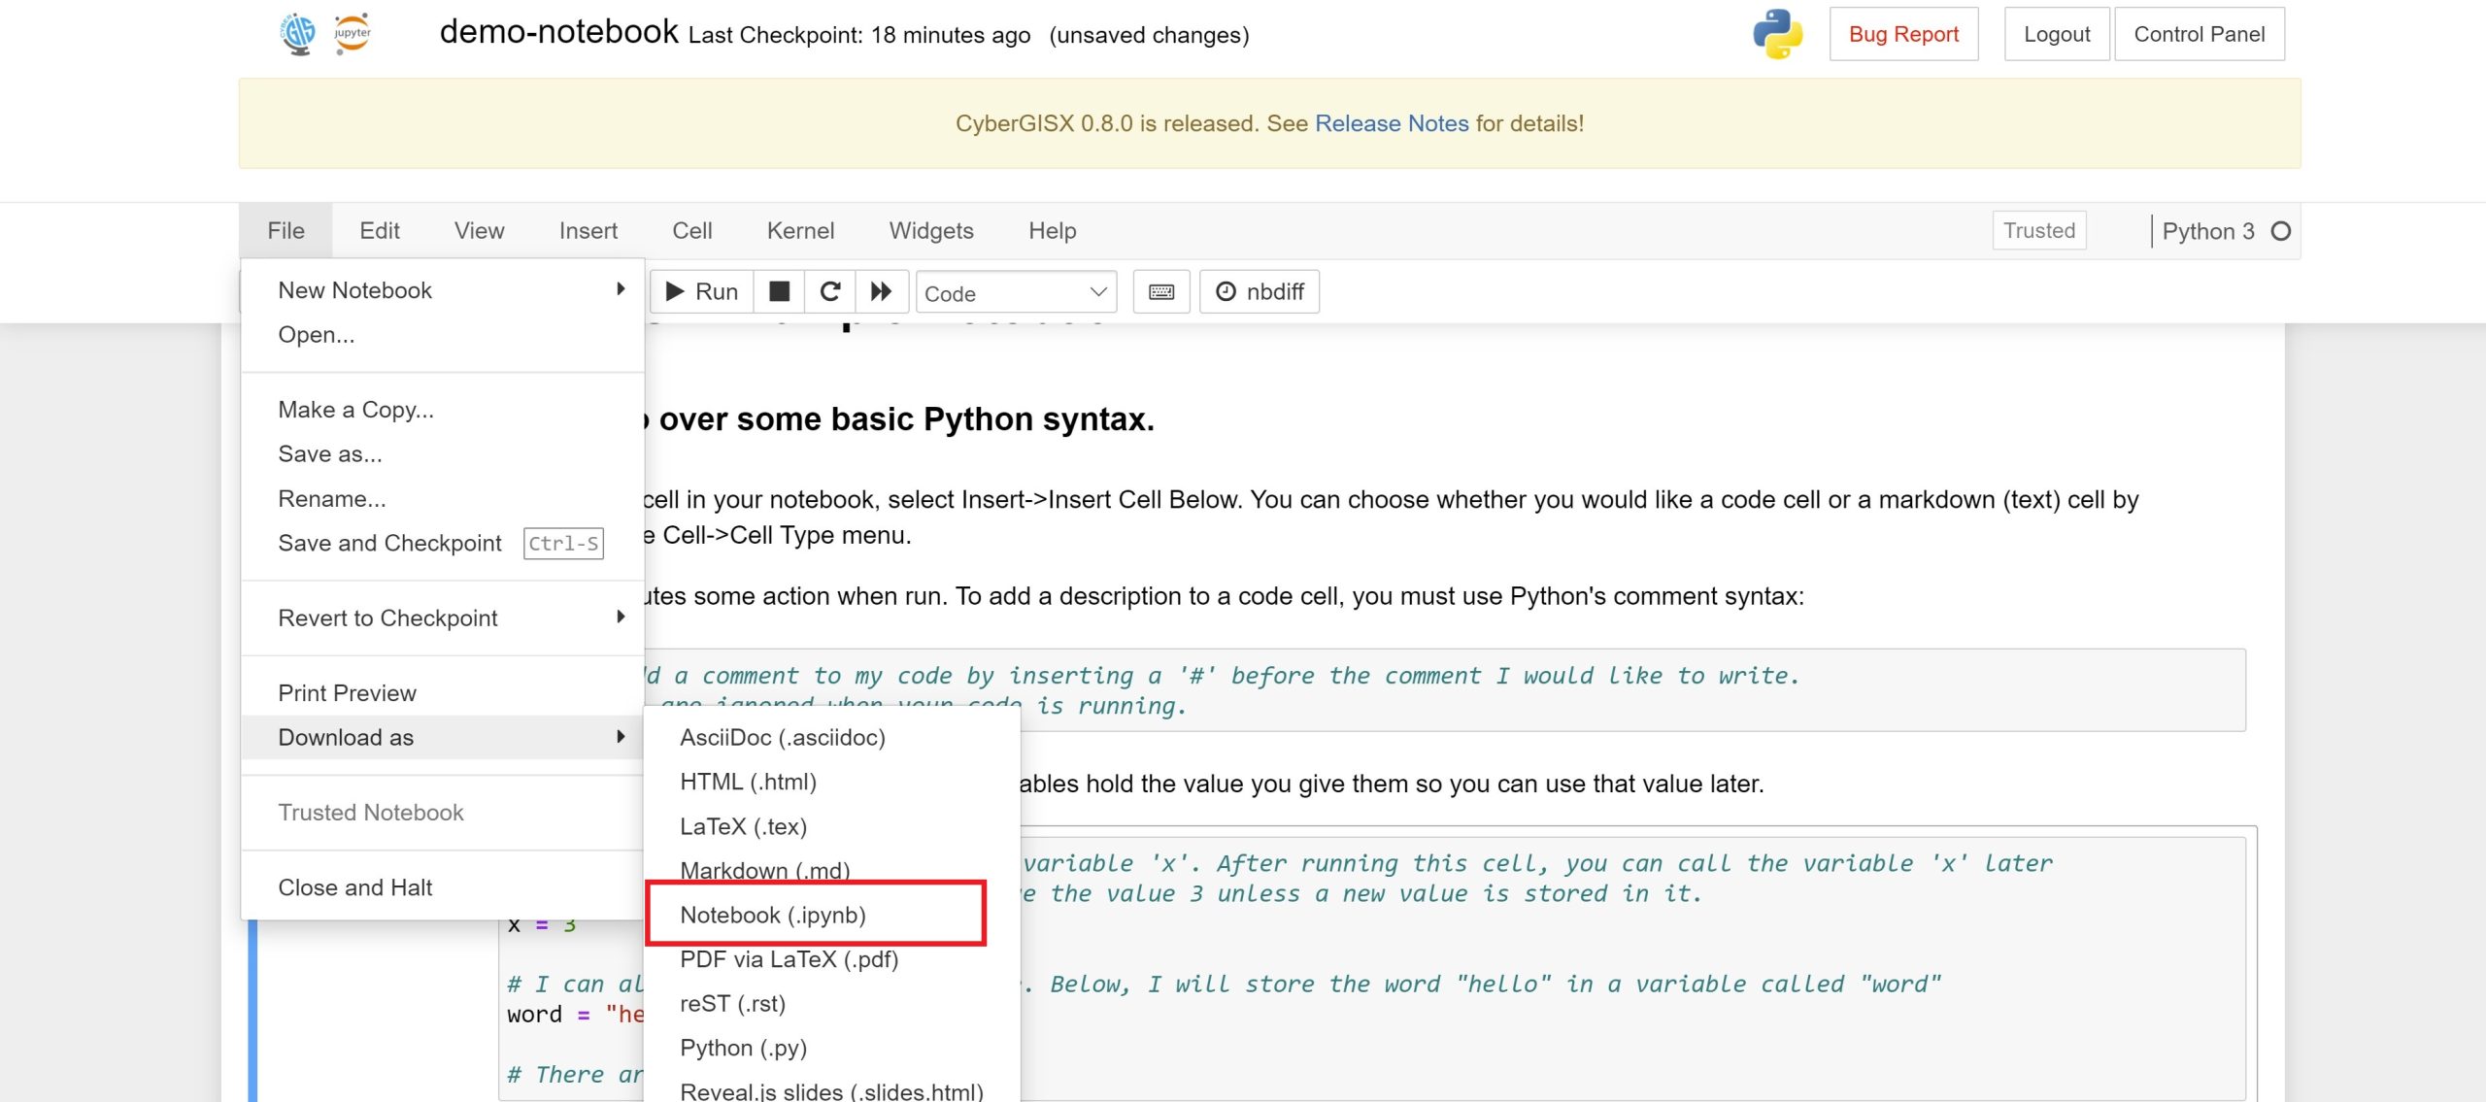The height and width of the screenshot is (1102, 2486).
Task: Toggle the Trusted notebook indicator
Action: 2039,230
